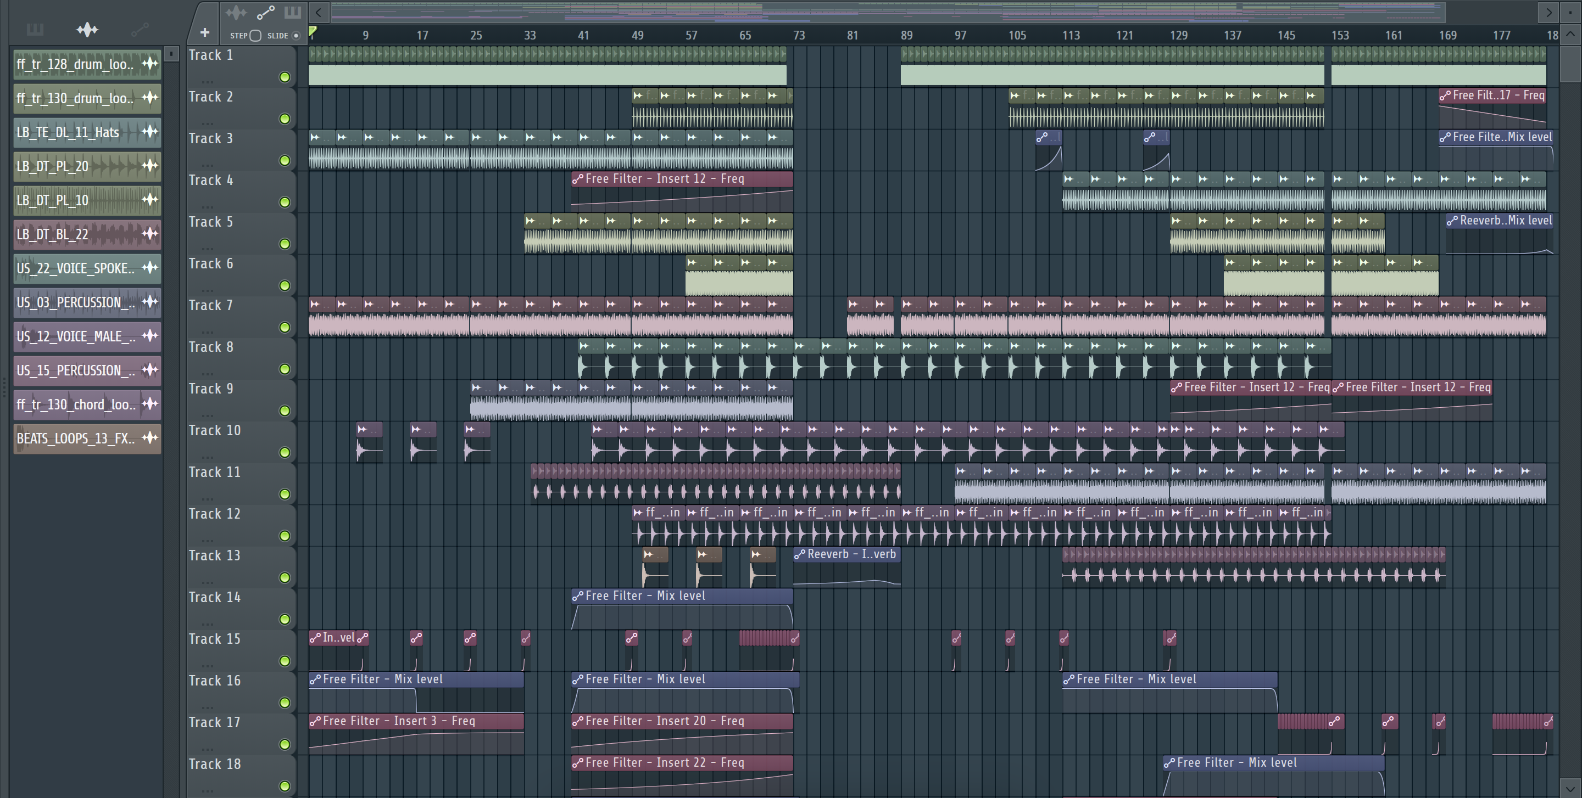Select the audio waveform icon above STEP

pos(235,12)
